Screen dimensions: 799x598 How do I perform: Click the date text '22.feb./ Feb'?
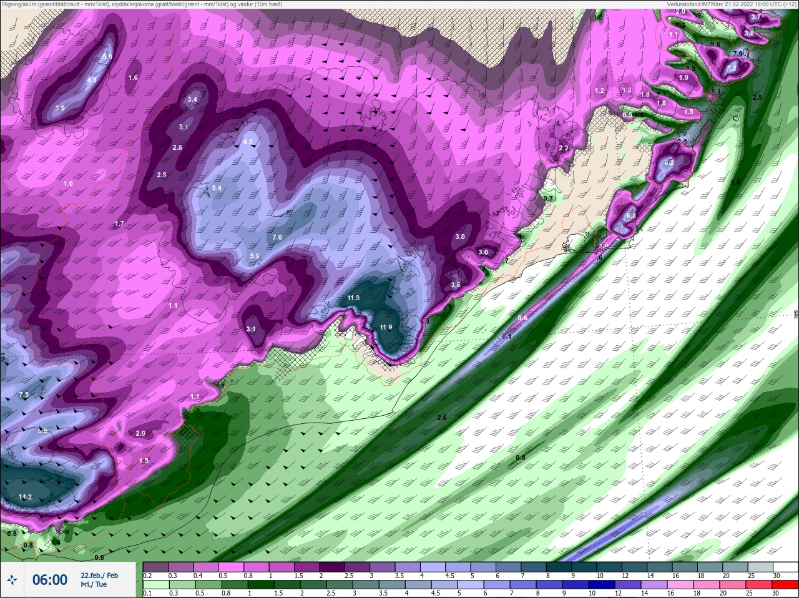coord(99,575)
